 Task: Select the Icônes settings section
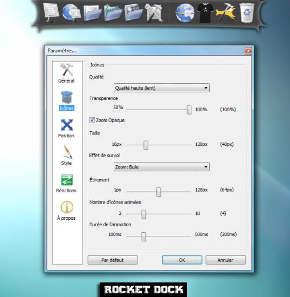tap(66, 100)
